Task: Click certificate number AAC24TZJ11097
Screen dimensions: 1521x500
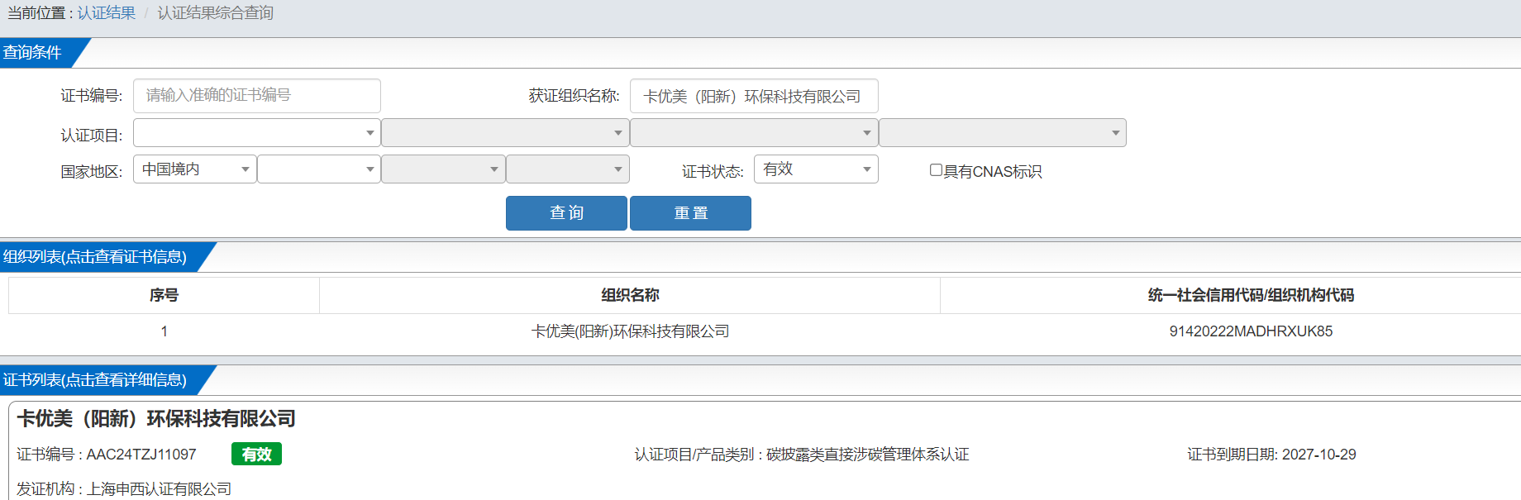Action: [x=141, y=455]
